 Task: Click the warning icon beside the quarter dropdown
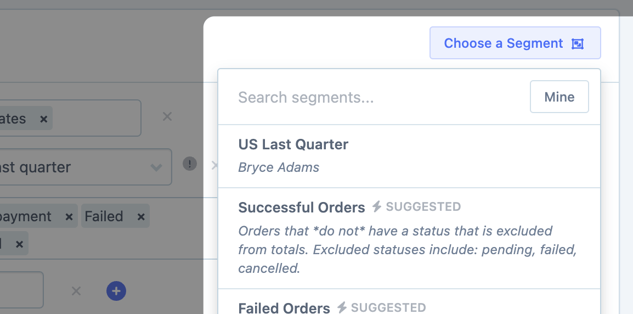pyautogui.click(x=190, y=164)
